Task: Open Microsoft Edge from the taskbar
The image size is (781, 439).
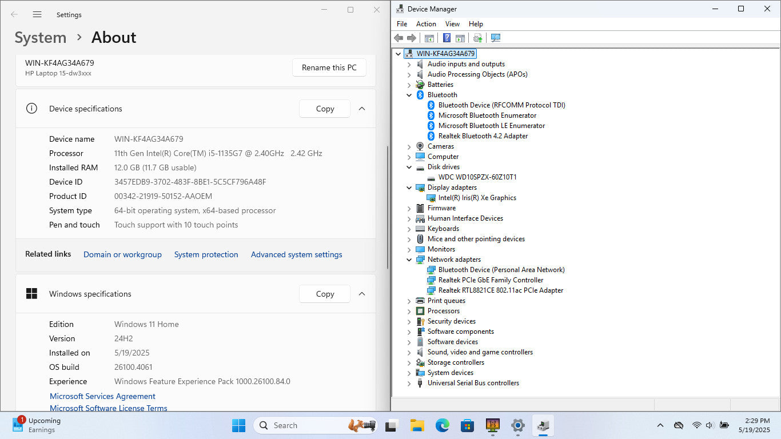Action: (442, 425)
